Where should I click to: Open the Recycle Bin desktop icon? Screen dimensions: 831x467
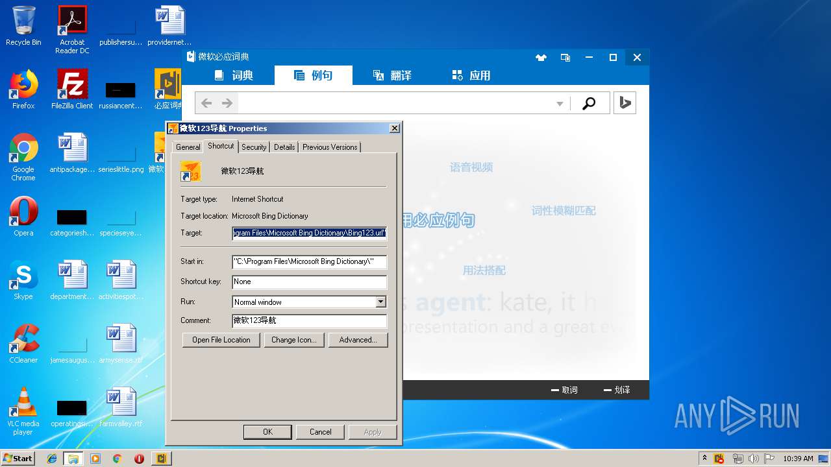[23, 26]
